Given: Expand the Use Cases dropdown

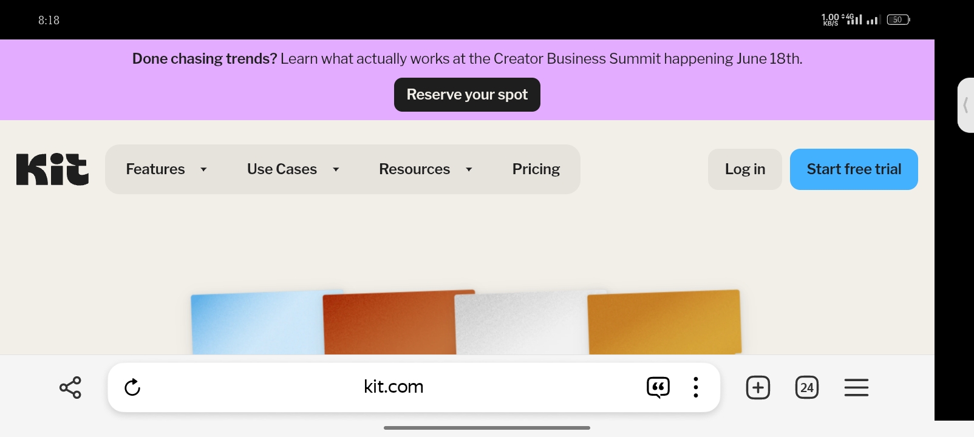Looking at the screenshot, I should [293, 169].
